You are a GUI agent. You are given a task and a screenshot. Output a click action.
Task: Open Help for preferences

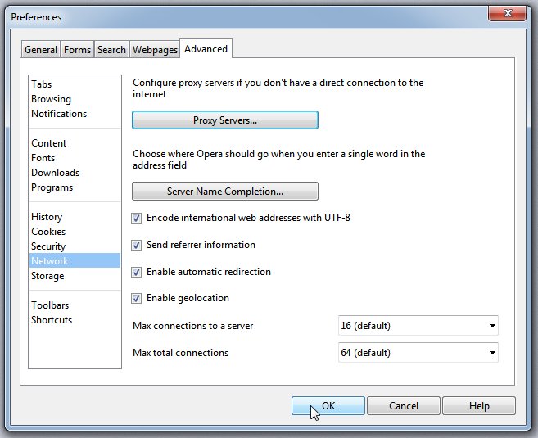479,406
